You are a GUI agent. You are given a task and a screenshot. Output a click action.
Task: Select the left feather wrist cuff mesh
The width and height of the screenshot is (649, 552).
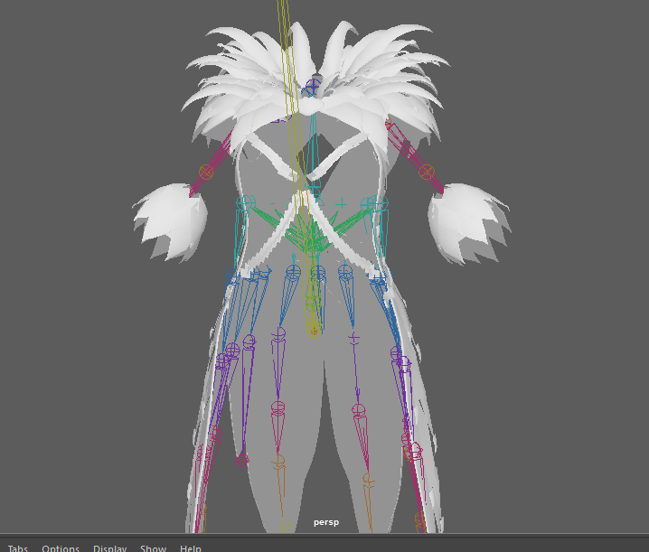[170, 221]
